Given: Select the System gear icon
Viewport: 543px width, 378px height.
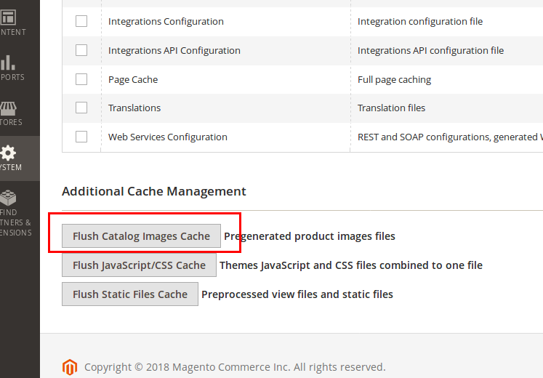Looking at the screenshot, I should click(x=9, y=153).
